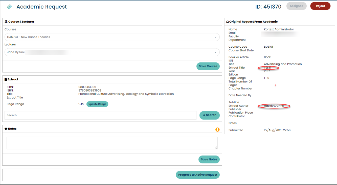The width and height of the screenshot is (337, 185).
Task: Click the circled TEST1 extract title value
Action: click(x=268, y=68)
